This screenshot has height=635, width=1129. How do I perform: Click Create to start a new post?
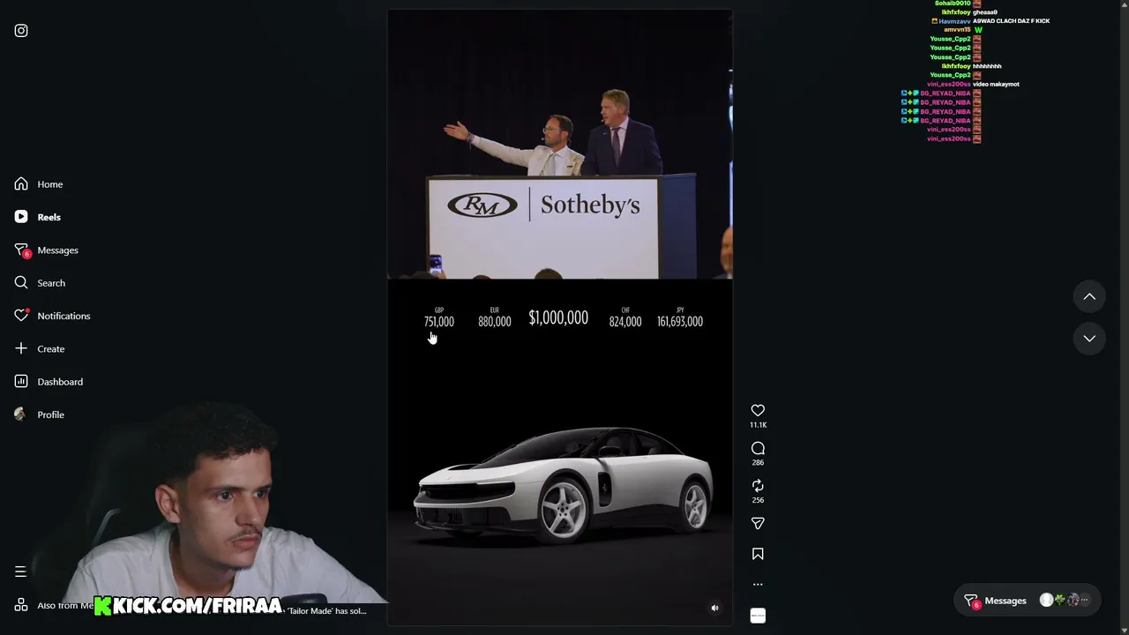(x=40, y=348)
